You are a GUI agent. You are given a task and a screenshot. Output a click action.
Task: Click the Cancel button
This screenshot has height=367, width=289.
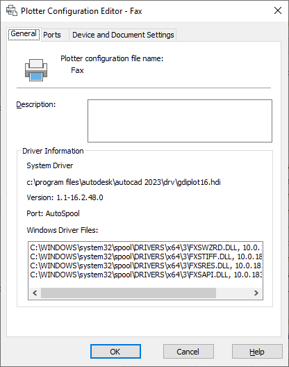pyautogui.click(x=188, y=351)
